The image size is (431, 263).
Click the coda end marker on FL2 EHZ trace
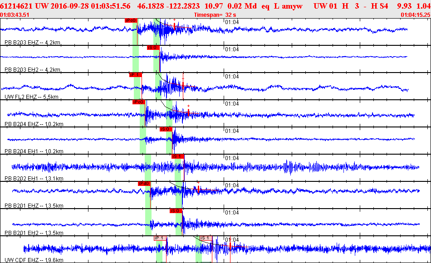point(183,85)
